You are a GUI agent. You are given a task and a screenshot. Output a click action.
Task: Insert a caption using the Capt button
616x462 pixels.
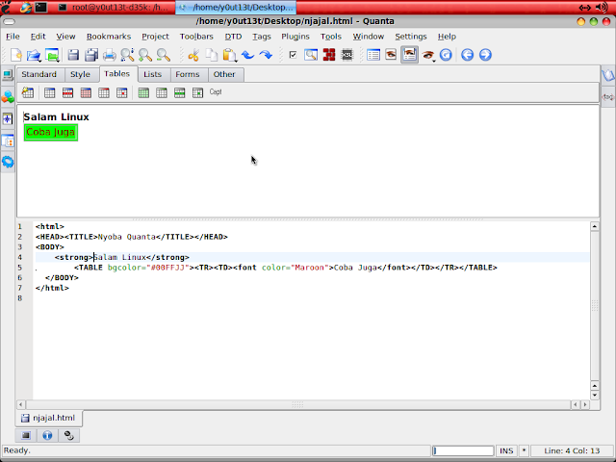coord(216,92)
